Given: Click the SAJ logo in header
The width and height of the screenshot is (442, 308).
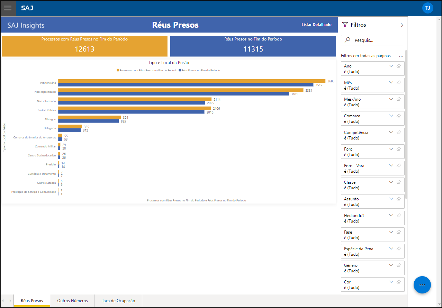Looking at the screenshot, I should 27,8.
